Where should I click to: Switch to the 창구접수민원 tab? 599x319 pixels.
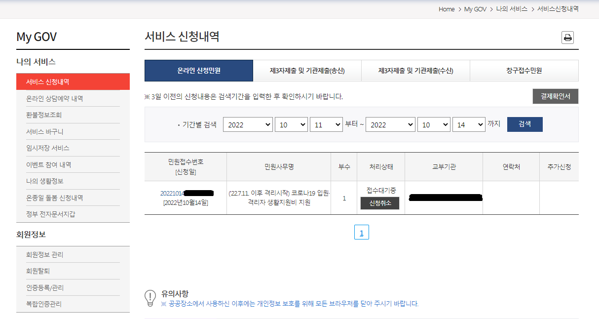point(524,71)
